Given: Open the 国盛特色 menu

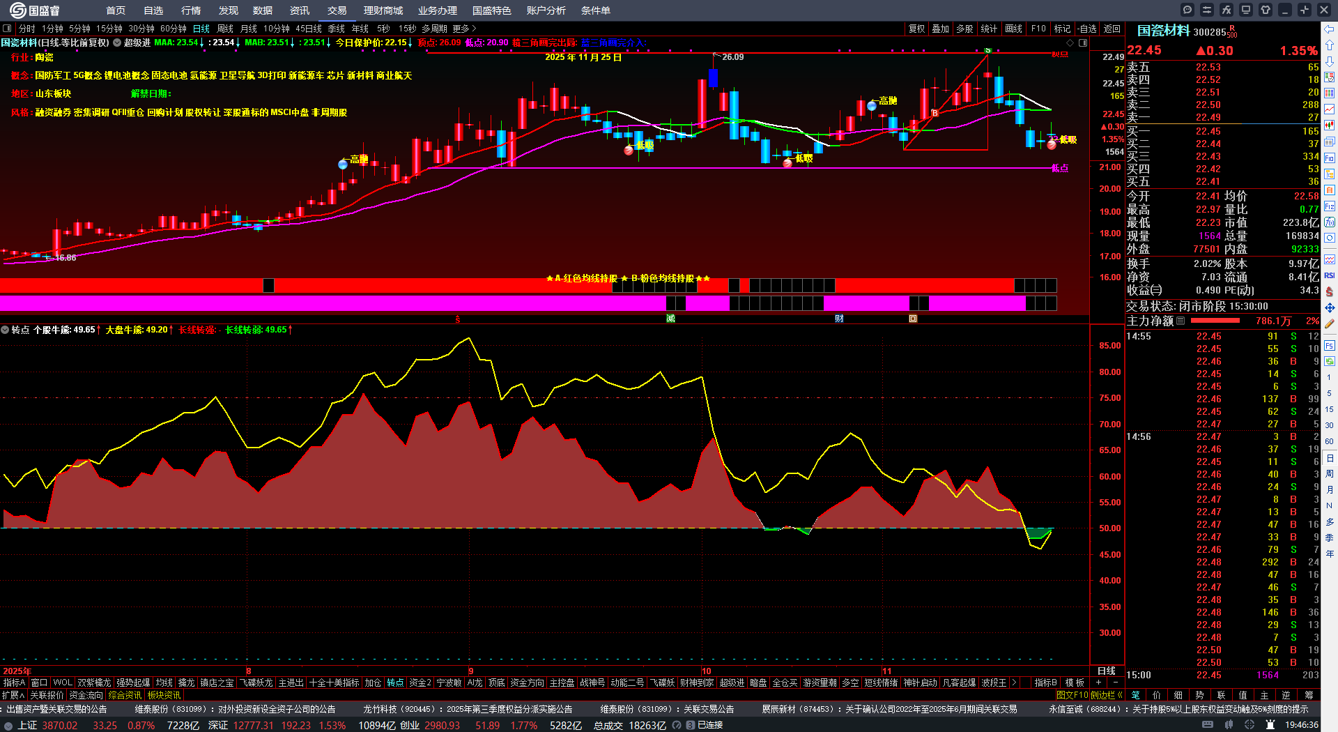Looking at the screenshot, I should [491, 10].
